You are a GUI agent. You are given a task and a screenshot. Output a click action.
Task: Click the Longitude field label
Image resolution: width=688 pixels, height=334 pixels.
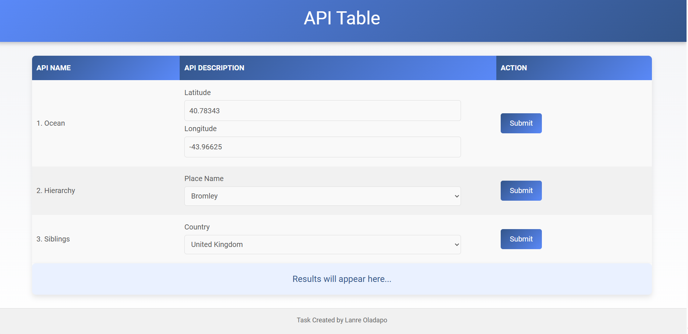coord(200,129)
